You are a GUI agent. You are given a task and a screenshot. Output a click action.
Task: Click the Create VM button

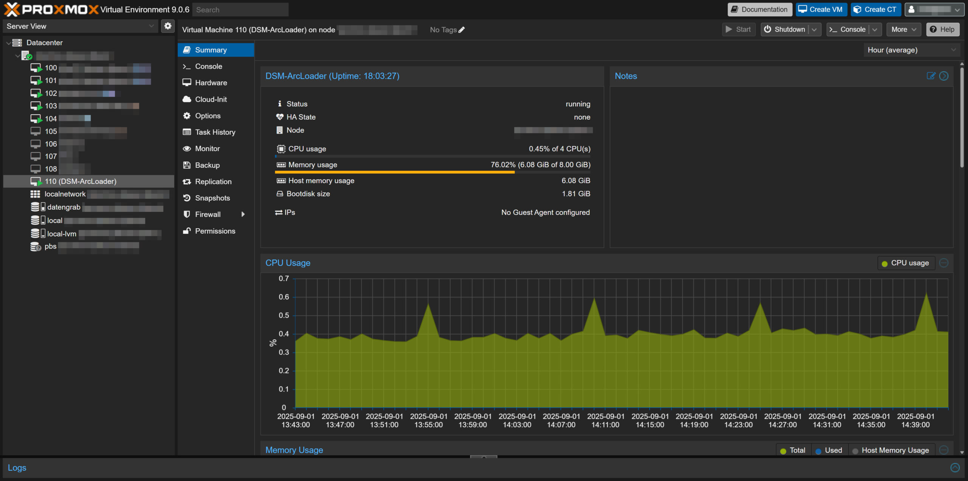(x=821, y=9)
